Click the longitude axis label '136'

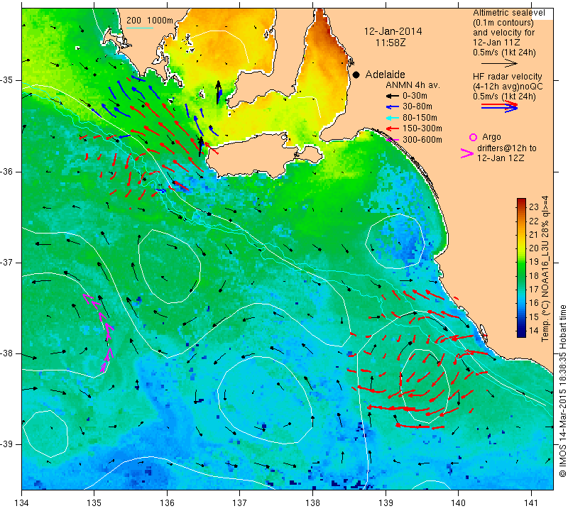pyautogui.click(x=167, y=502)
